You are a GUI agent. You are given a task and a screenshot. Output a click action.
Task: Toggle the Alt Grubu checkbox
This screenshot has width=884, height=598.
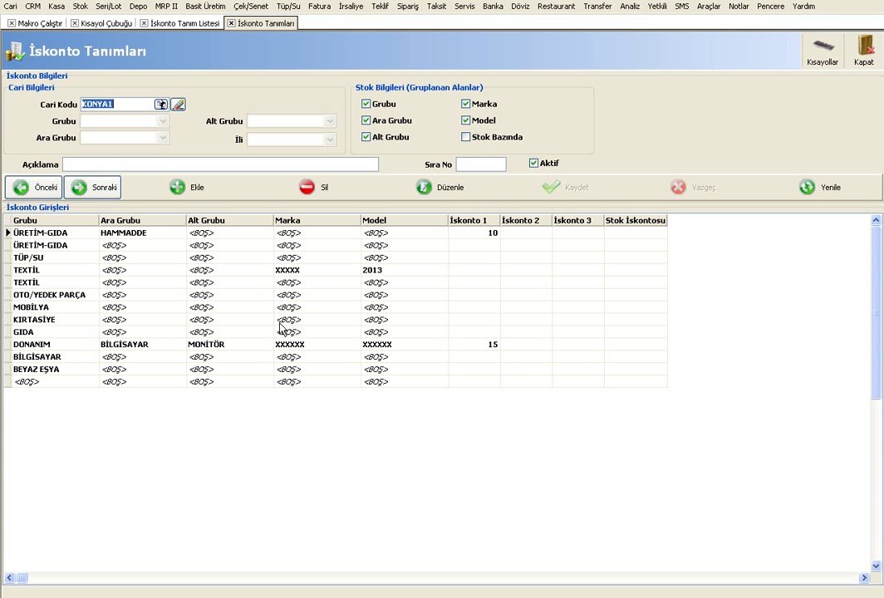[366, 136]
